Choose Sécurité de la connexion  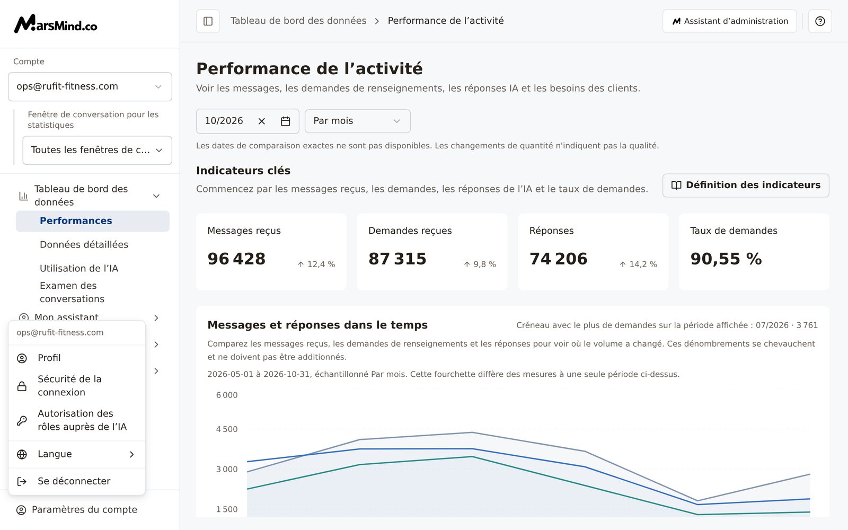(x=77, y=386)
